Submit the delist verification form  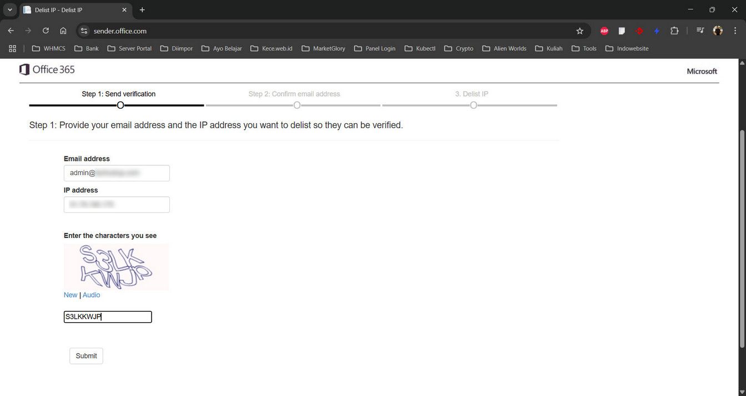click(x=85, y=356)
